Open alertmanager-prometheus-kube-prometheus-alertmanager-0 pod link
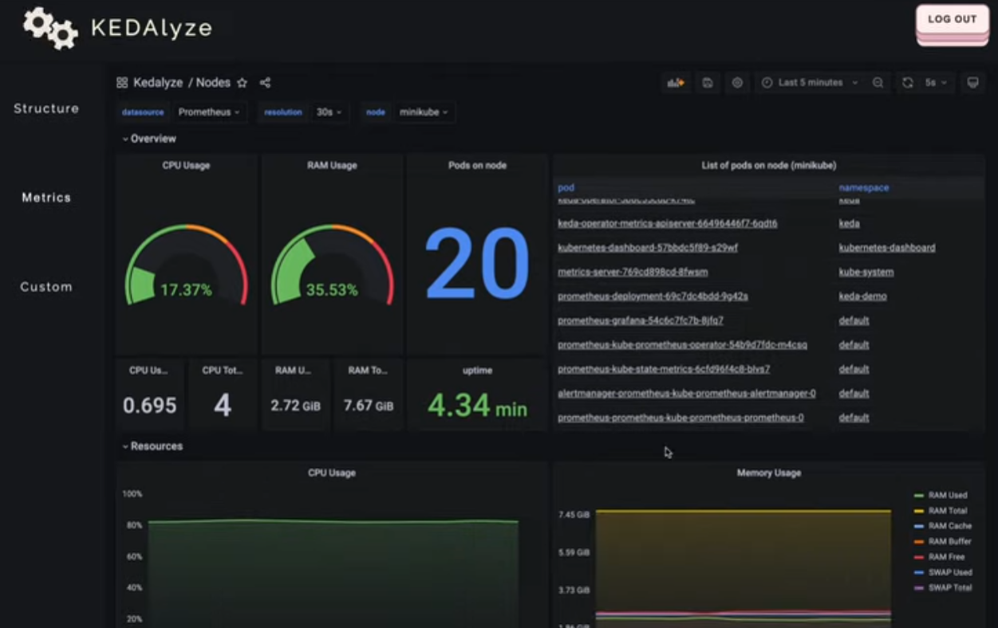 686,394
